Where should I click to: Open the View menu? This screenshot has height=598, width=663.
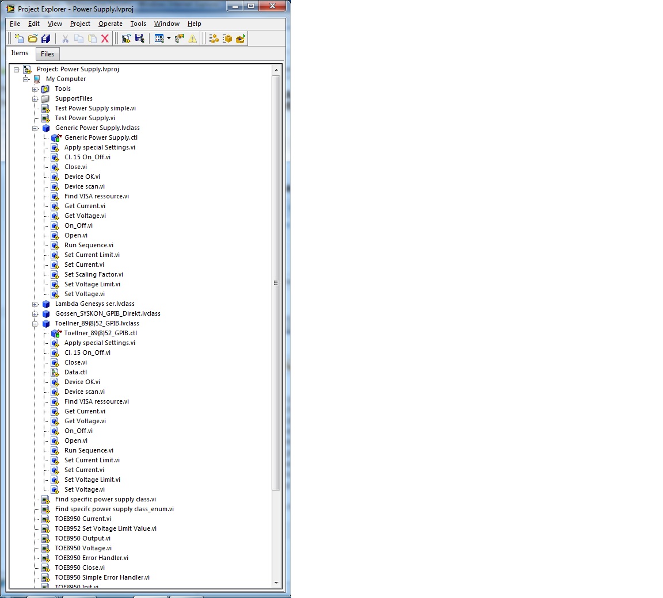click(x=55, y=24)
